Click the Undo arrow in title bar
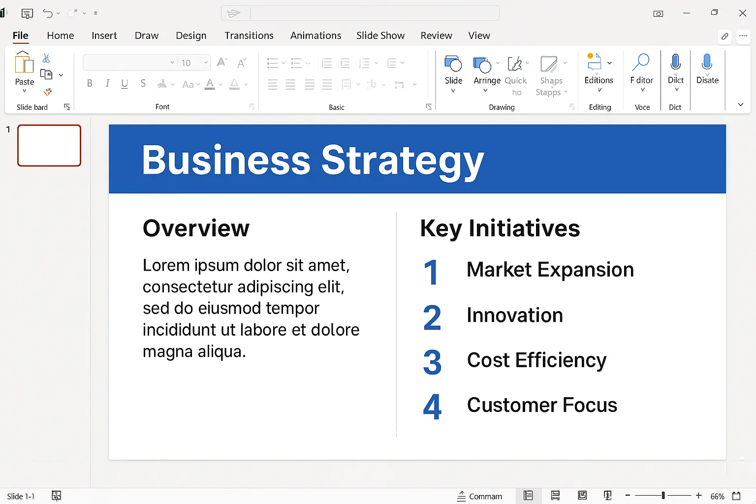 coord(47,13)
